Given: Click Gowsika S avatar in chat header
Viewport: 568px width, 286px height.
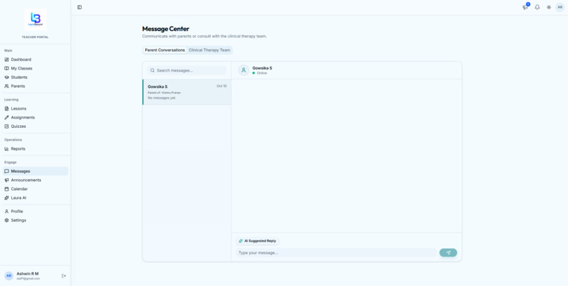Looking at the screenshot, I should point(243,70).
